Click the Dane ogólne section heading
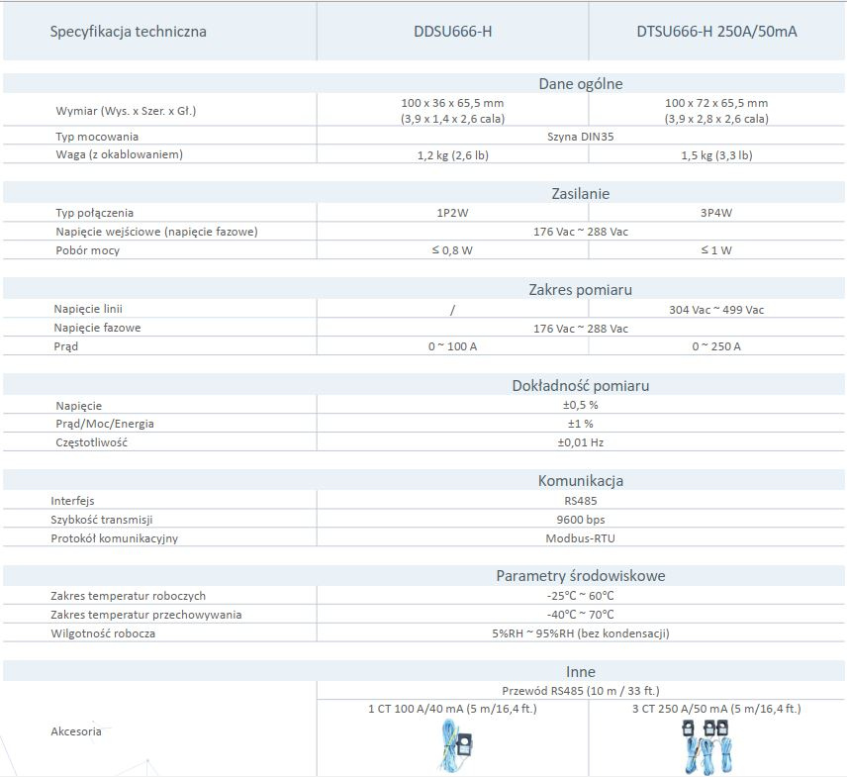847x777 pixels. coord(580,84)
